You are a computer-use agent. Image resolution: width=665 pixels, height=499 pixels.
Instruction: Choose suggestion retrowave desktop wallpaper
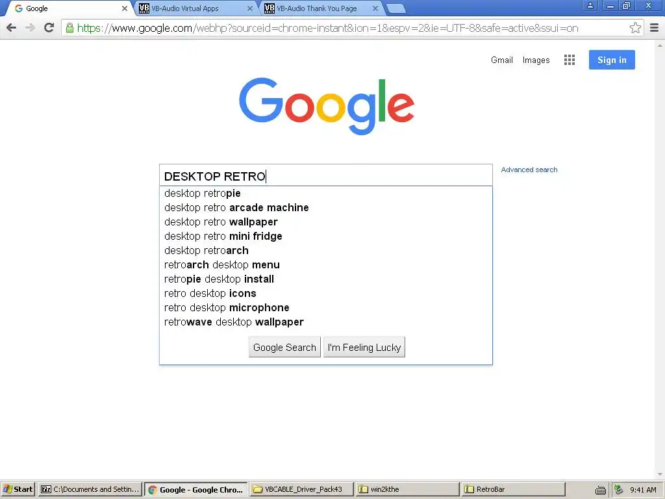[x=326, y=322]
